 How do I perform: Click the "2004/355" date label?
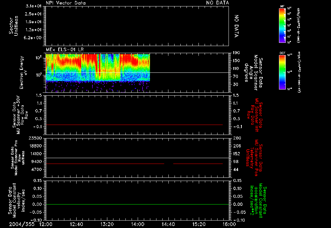pyautogui.click(x=22, y=224)
